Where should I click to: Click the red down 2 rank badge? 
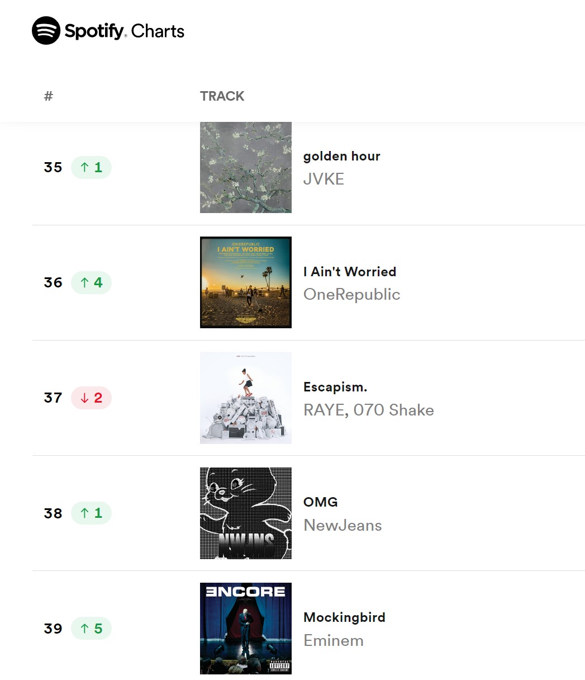point(91,398)
